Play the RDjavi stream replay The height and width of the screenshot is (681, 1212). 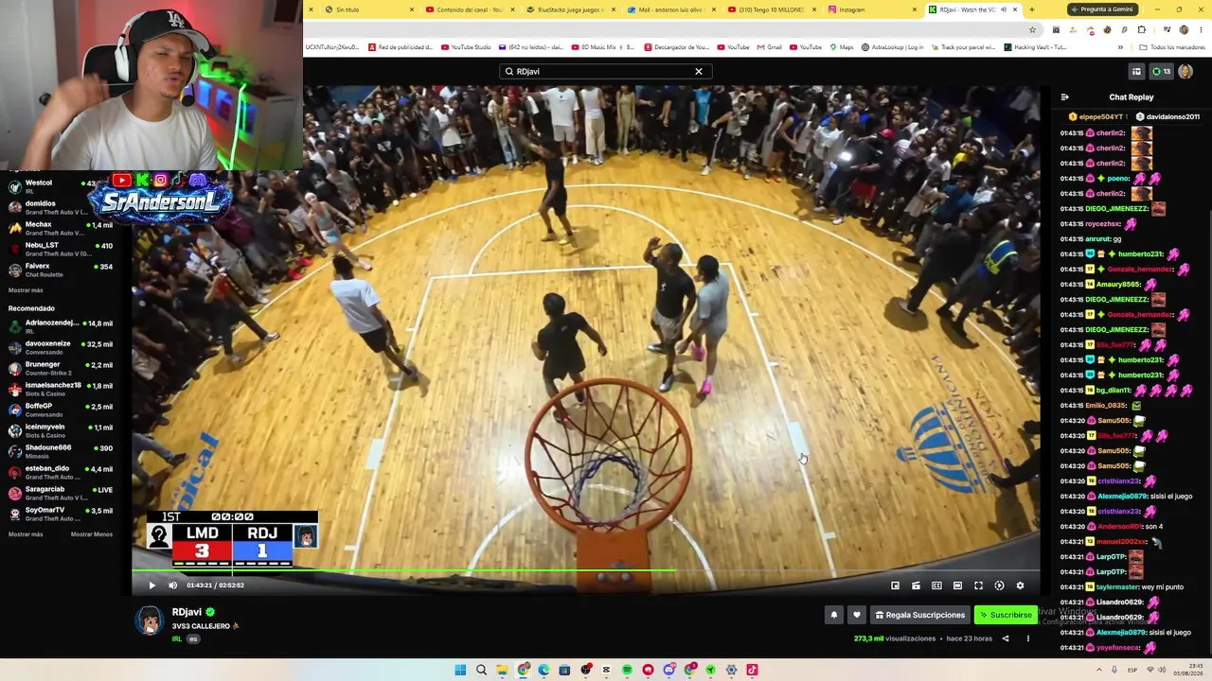151,585
